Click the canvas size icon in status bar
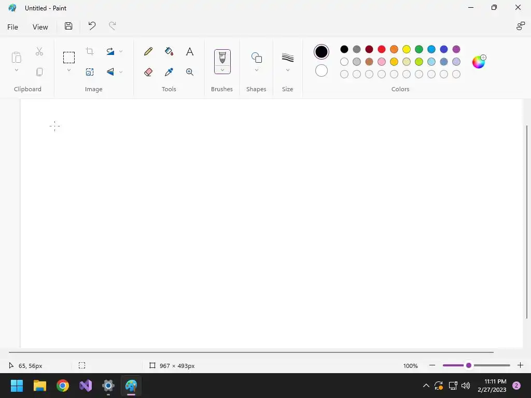 tap(152, 365)
